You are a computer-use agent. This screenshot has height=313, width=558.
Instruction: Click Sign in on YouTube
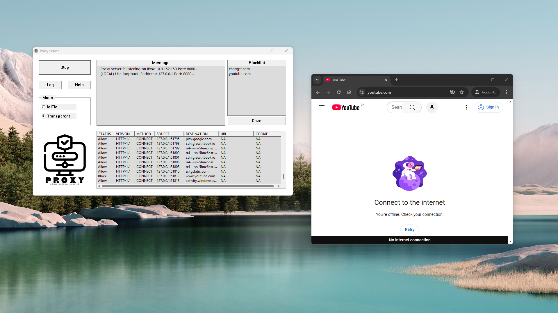pos(489,107)
